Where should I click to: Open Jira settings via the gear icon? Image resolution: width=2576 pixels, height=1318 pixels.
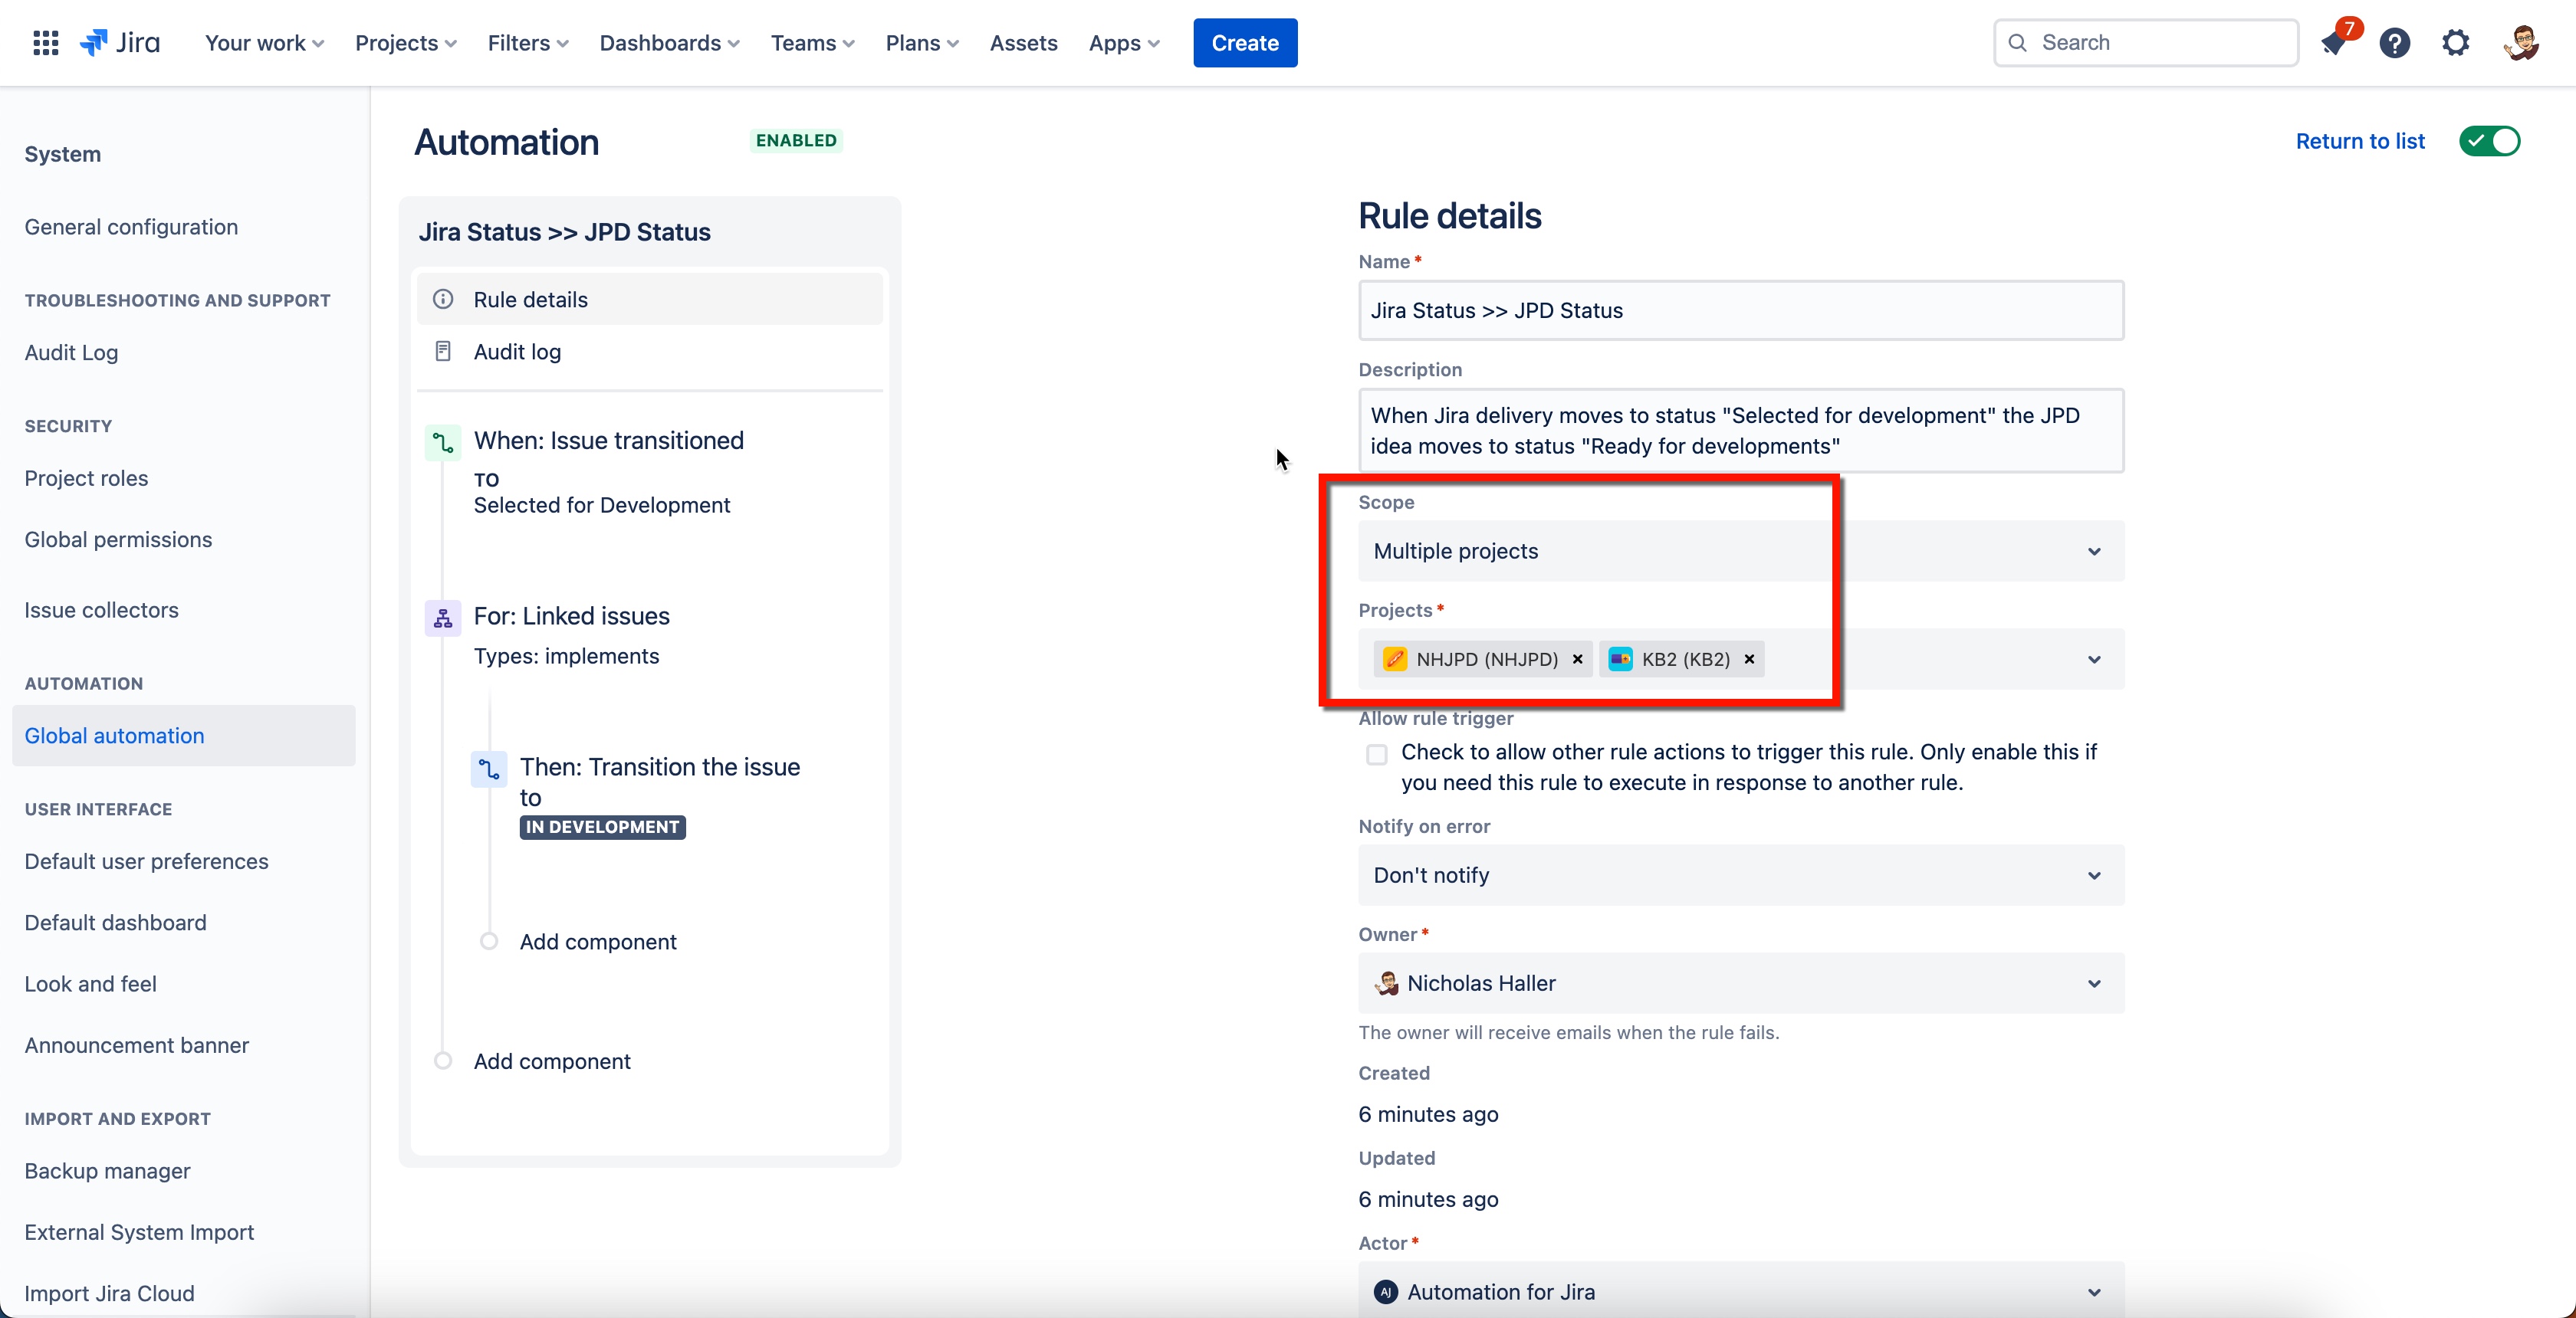[2455, 42]
